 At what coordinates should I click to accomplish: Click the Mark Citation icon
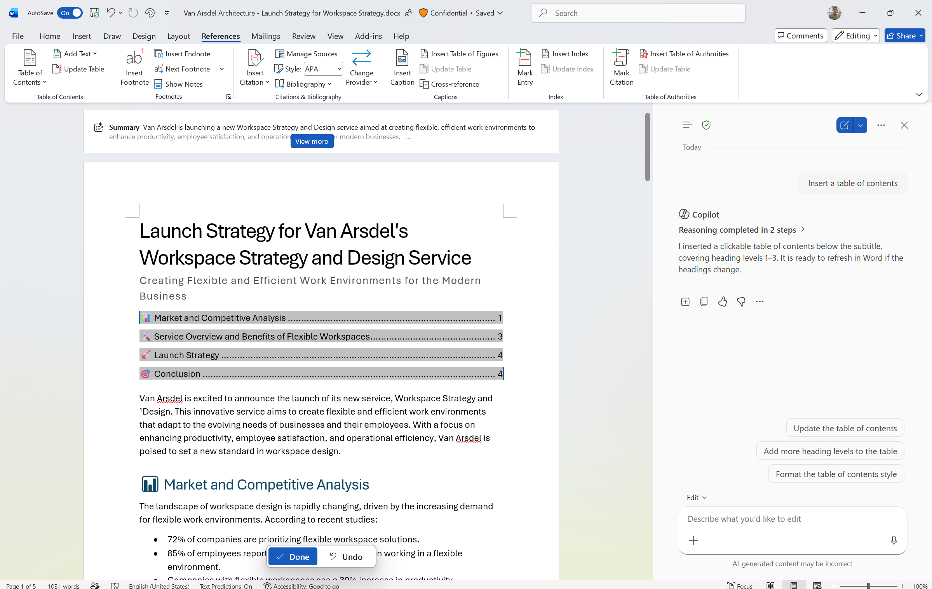click(x=621, y=58)
